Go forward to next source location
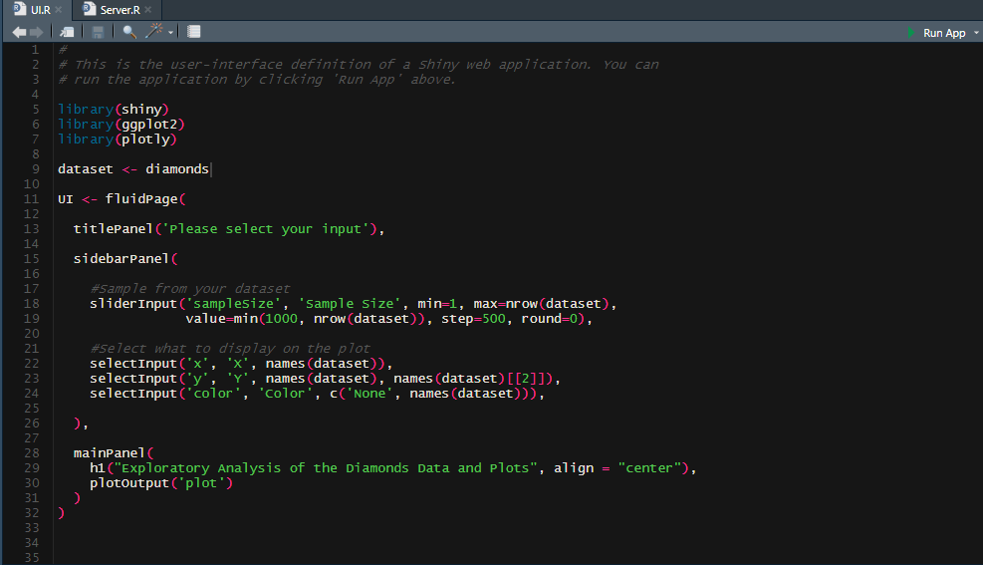Image resolution: width=983 pixels, height=565 pixels. (x=37, y=32)
